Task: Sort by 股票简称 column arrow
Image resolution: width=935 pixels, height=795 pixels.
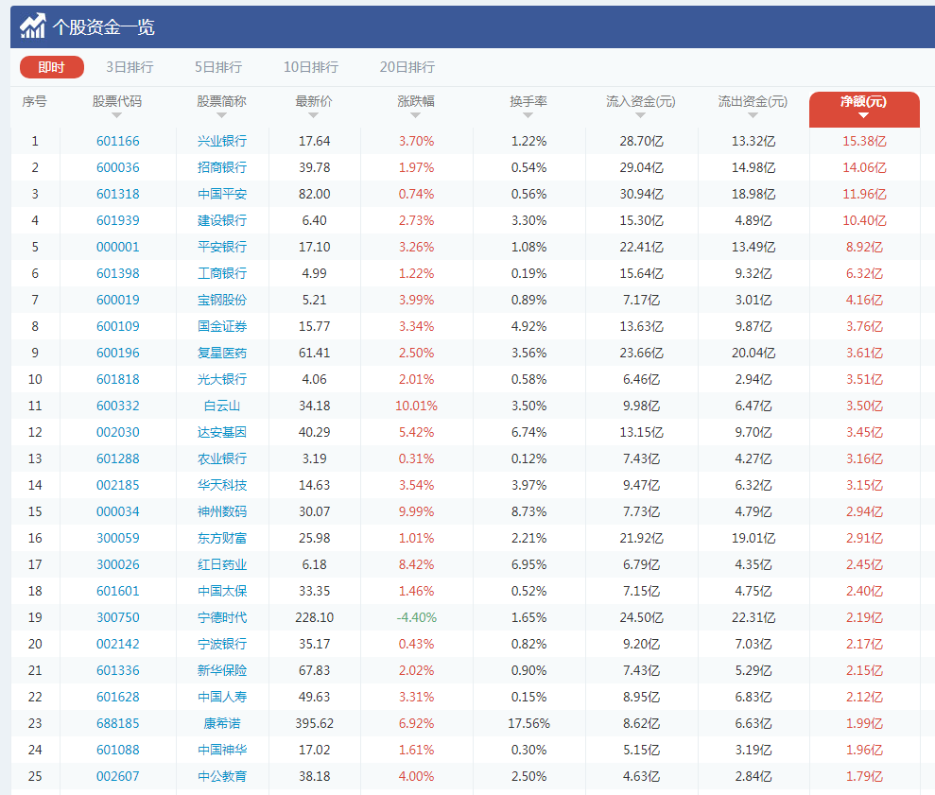Action: click(x=221, y=115)
